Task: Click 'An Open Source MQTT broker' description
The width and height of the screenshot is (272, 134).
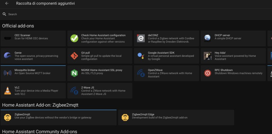Action: click(x=32, y=73)
